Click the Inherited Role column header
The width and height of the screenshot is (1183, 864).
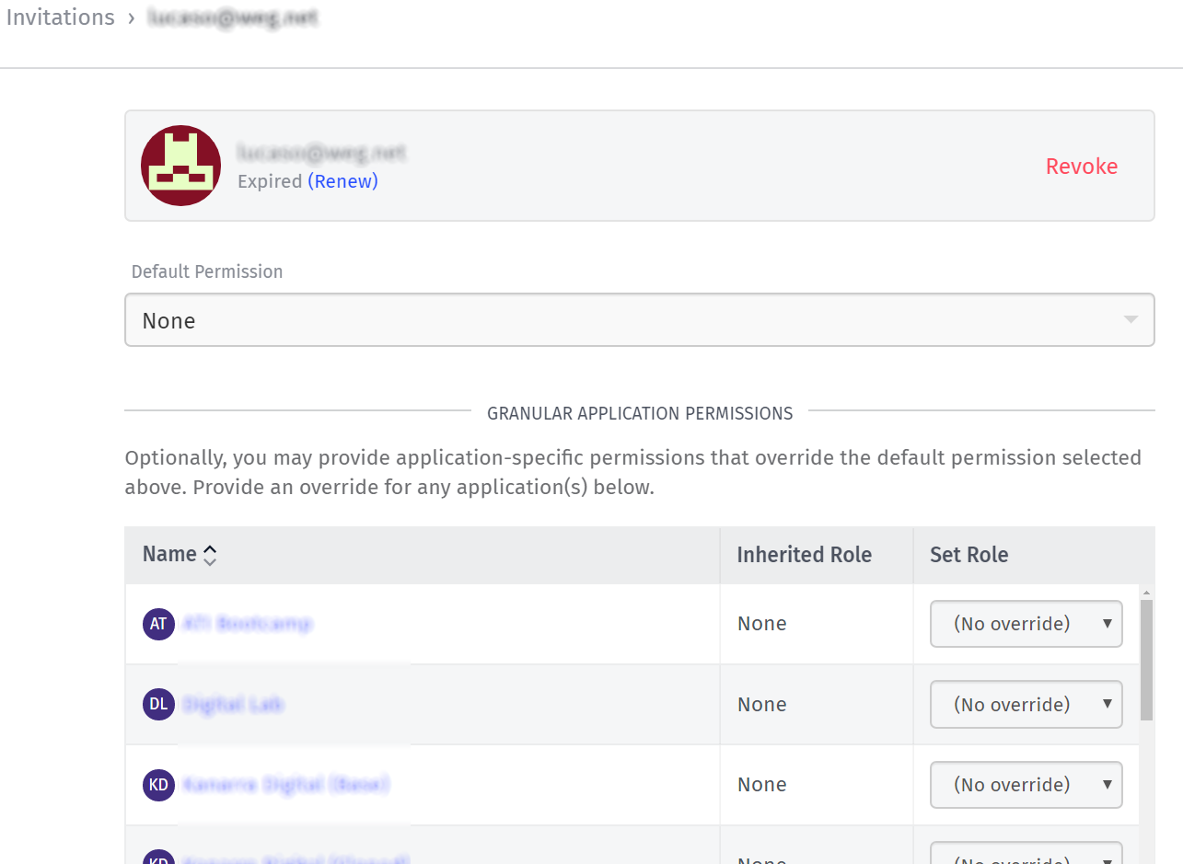tap(804, 555)
